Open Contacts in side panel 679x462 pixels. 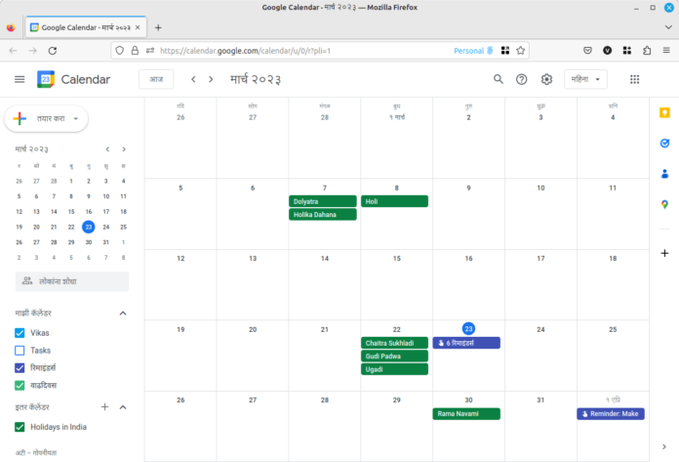click(664, 174)
